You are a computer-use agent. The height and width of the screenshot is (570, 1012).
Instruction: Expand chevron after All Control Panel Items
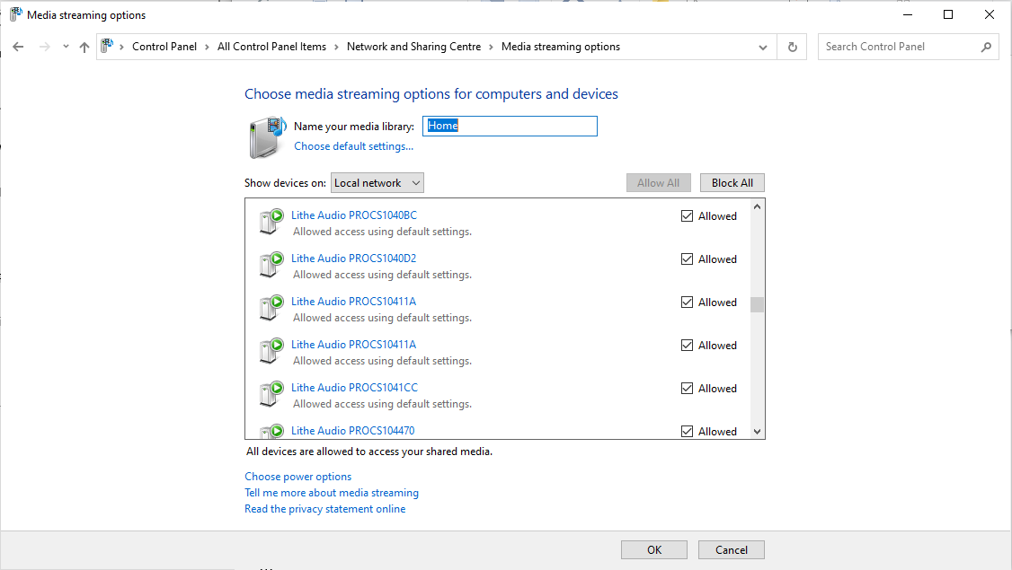336,47
